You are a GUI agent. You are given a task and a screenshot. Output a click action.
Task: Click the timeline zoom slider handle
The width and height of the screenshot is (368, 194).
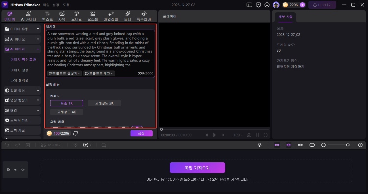tap(348, 145)
